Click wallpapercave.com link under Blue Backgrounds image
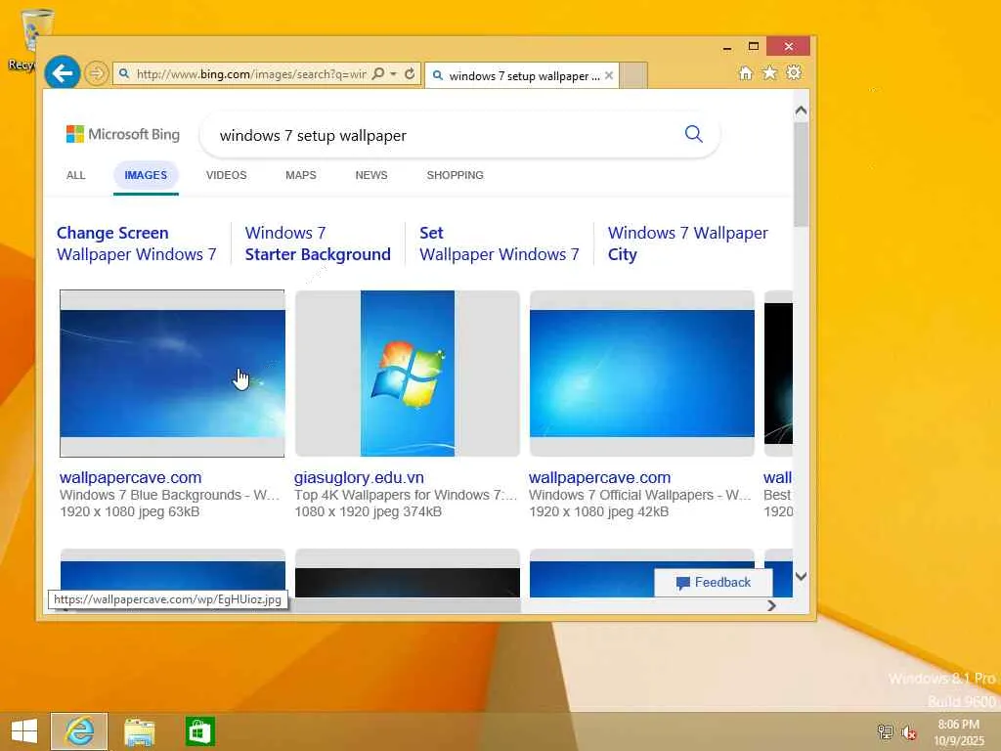Screen dimensions: 1001x751 point(130,477)
